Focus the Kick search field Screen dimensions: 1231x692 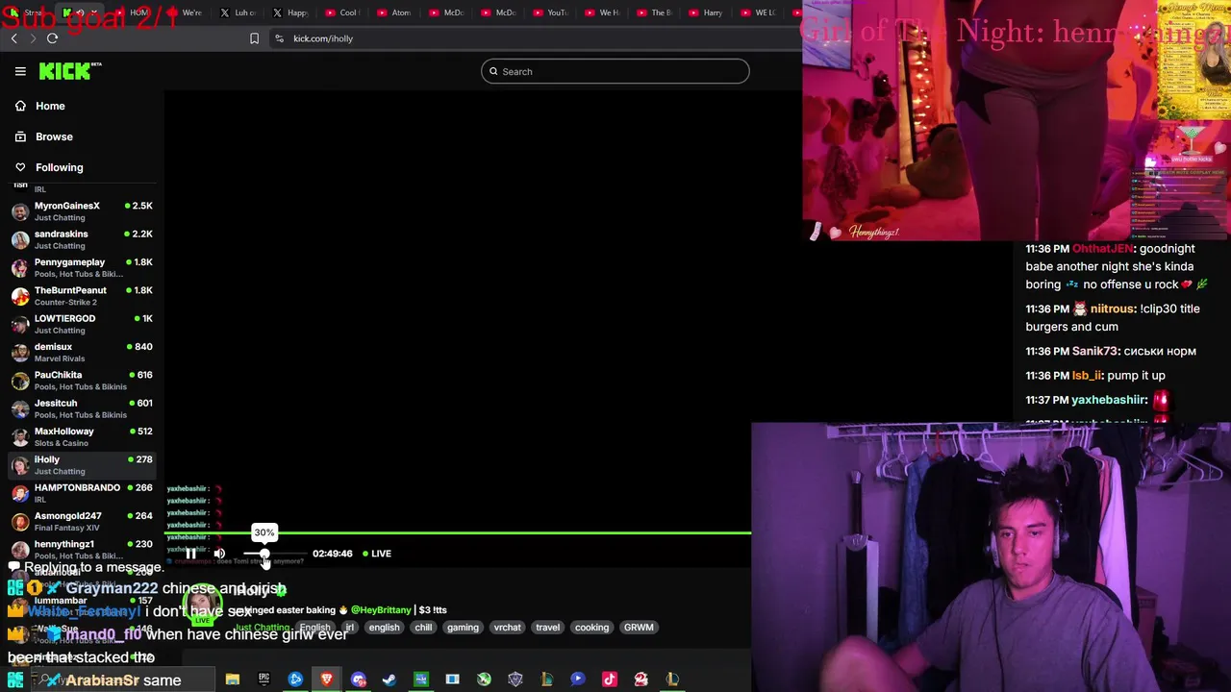tap(615, 71)
